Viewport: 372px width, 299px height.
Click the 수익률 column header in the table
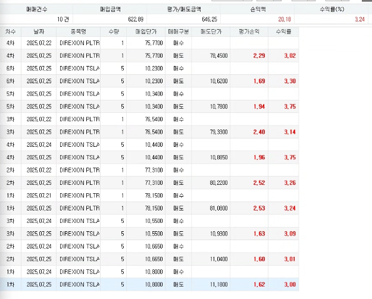283,32
